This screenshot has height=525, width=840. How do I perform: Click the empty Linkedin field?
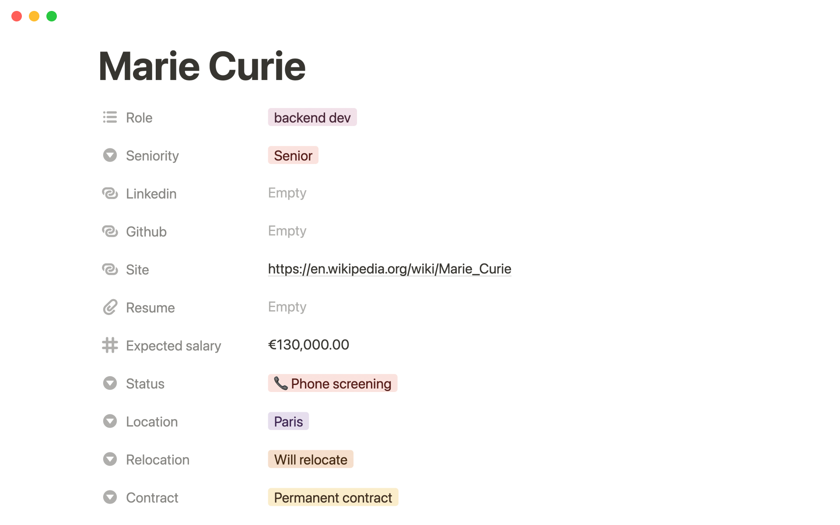[287, 193]
